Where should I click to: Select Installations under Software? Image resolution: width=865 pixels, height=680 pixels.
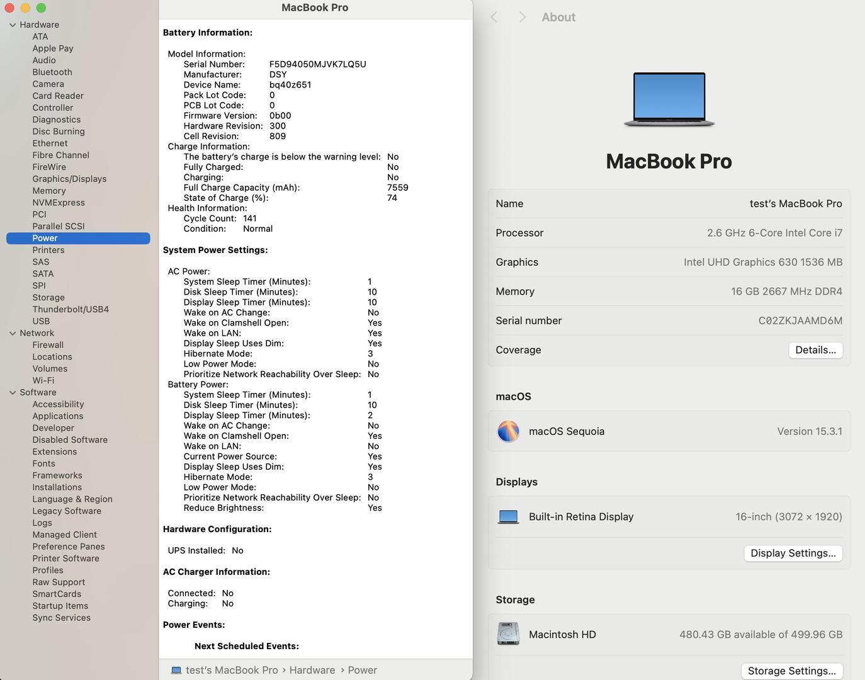(57, 487)
